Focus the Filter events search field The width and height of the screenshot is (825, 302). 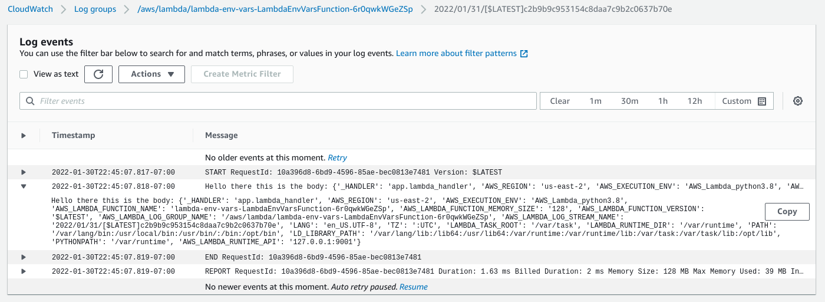(283, 101)
